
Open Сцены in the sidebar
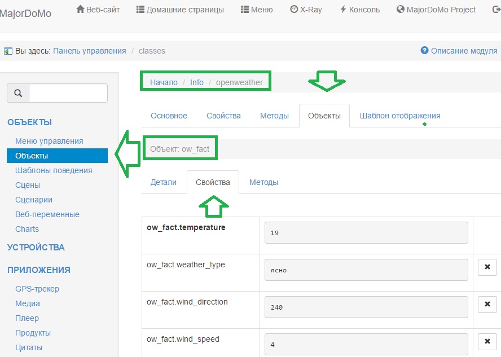point(28,185)
